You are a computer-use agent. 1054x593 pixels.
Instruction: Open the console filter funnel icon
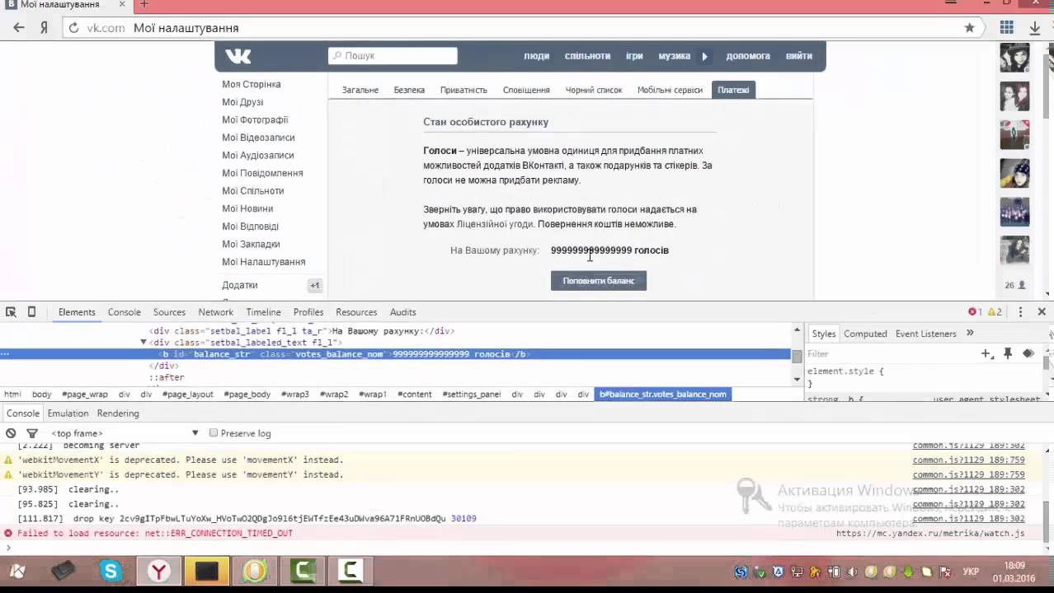pyautogui.click(x=32, y=433)
